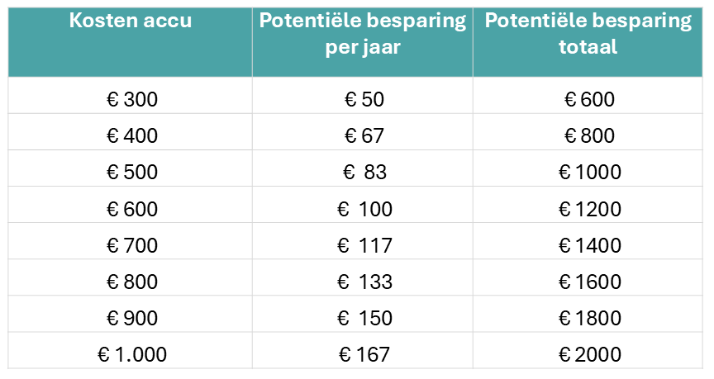Image resolution: width=714 pixels, height=379 pixels.
Task: Select the € 1400 besparing totaal cell
Action: tap(589, 245)
